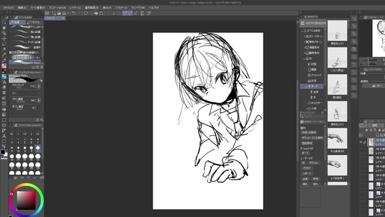This screenshot has height=217, width=385.
Task: Click the Save icon in command bar
Action: point(64,13)
